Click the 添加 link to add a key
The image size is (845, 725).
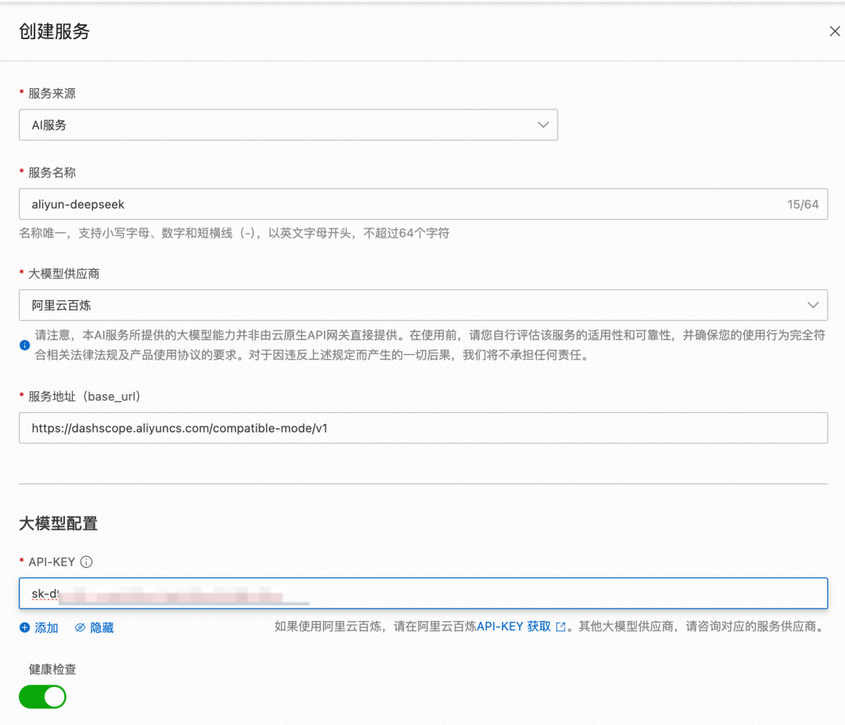pyautogui.click(x=46, y=627)
